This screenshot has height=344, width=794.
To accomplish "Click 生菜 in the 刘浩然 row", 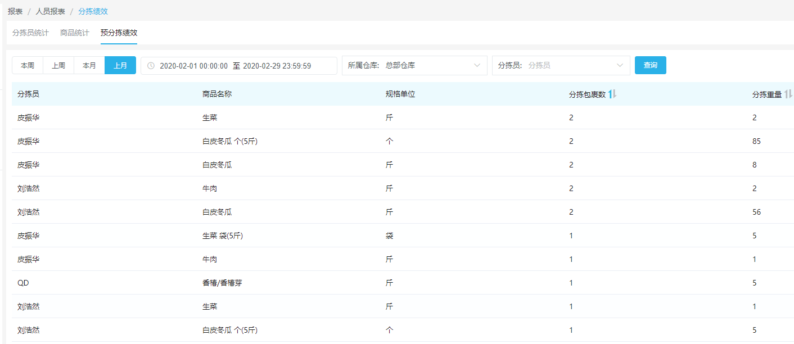I will click(x=210, y=306).
